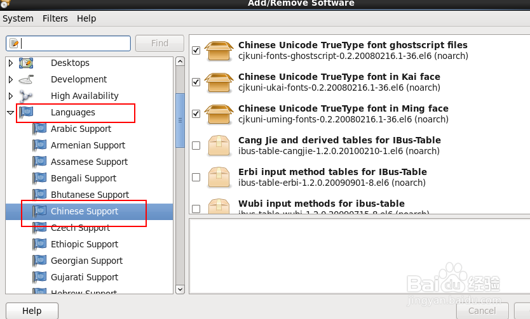Viewport: 530px width, 319px height.
Task: Collapse the Languages category
Action: 10,113
